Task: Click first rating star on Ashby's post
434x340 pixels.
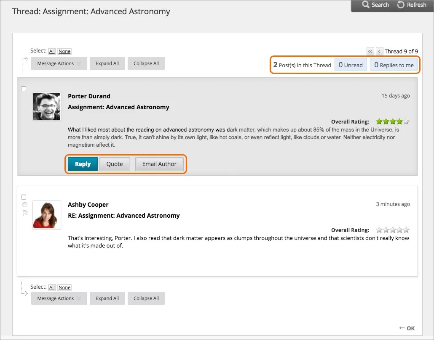Action: click(x=379, y=230)
